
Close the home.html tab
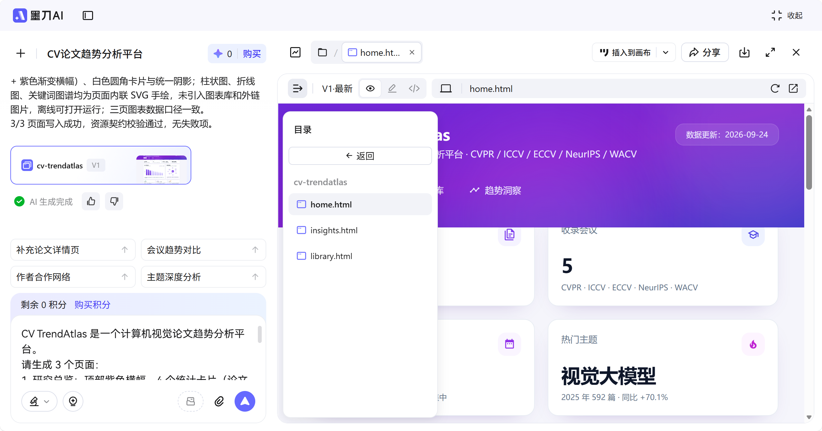point(412,52)
